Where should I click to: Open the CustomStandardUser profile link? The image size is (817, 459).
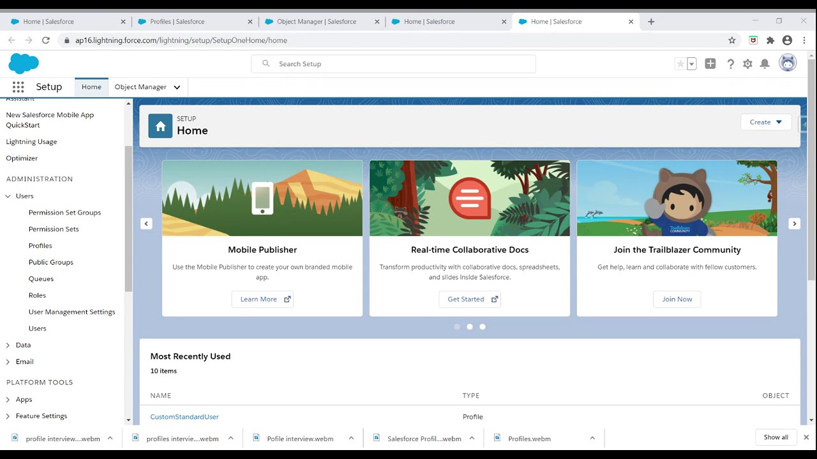click(x=184, y=417)
